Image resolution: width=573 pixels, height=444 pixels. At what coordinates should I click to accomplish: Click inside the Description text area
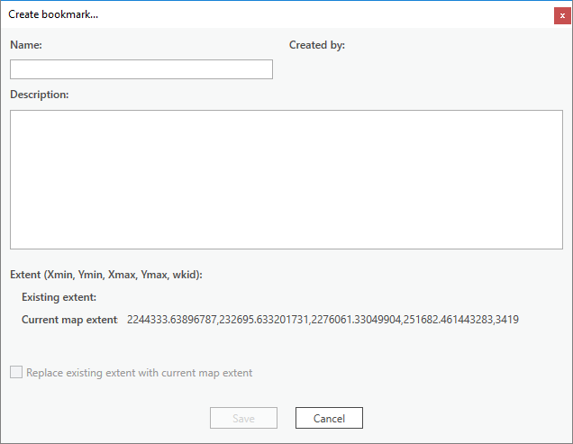[x=286, y=179]
